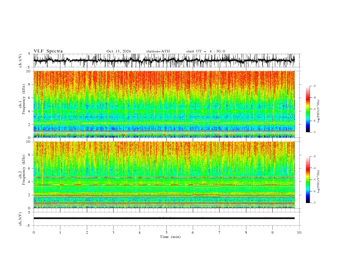This screenshot has width=337, height=261.
Task: Click the ch.2 spectrogram color scale bar
Action: click(x=308, y=180)
